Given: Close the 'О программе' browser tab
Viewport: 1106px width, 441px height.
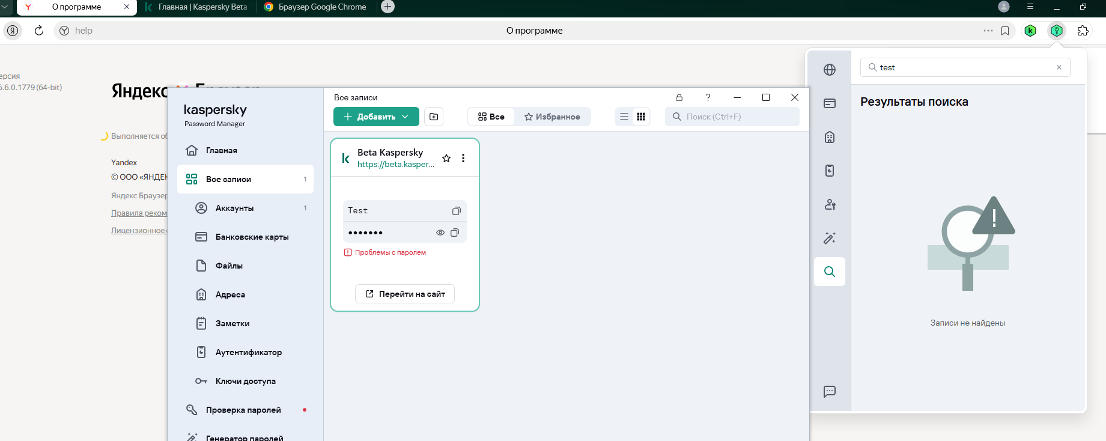Looking at the screenshot, I should pos(127,7).
